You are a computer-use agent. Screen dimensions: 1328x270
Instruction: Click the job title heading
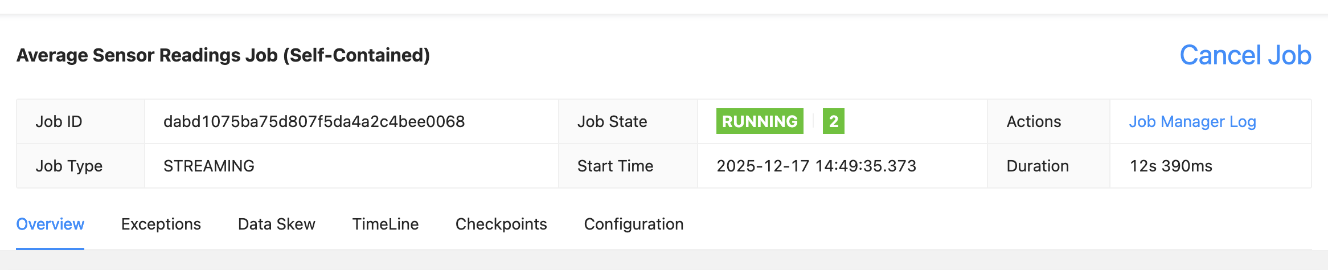click(x=223, y=55)
